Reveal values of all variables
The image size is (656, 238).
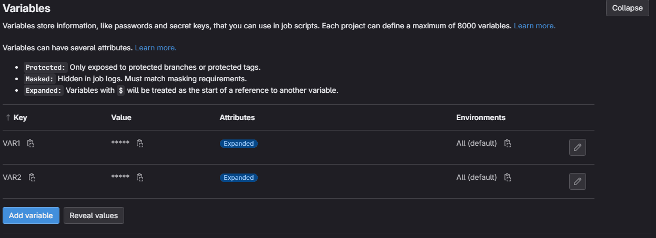94,215
